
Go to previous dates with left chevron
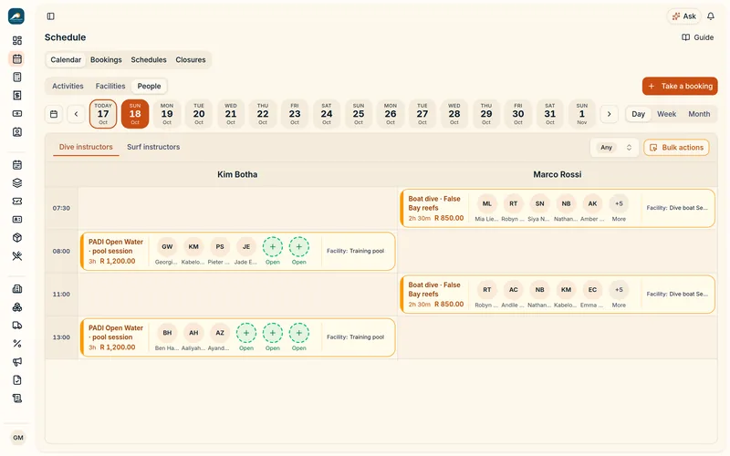(76, 114)
